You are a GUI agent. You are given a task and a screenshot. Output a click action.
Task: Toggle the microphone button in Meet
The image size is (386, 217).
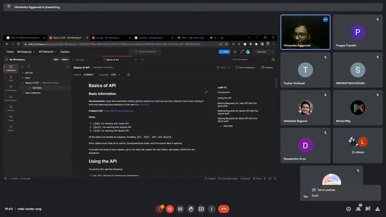[x=159, y=209]
